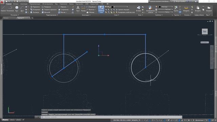Click the ViewCube Верх face
This screenshot has width=217, height=122.
coord(205,32)
